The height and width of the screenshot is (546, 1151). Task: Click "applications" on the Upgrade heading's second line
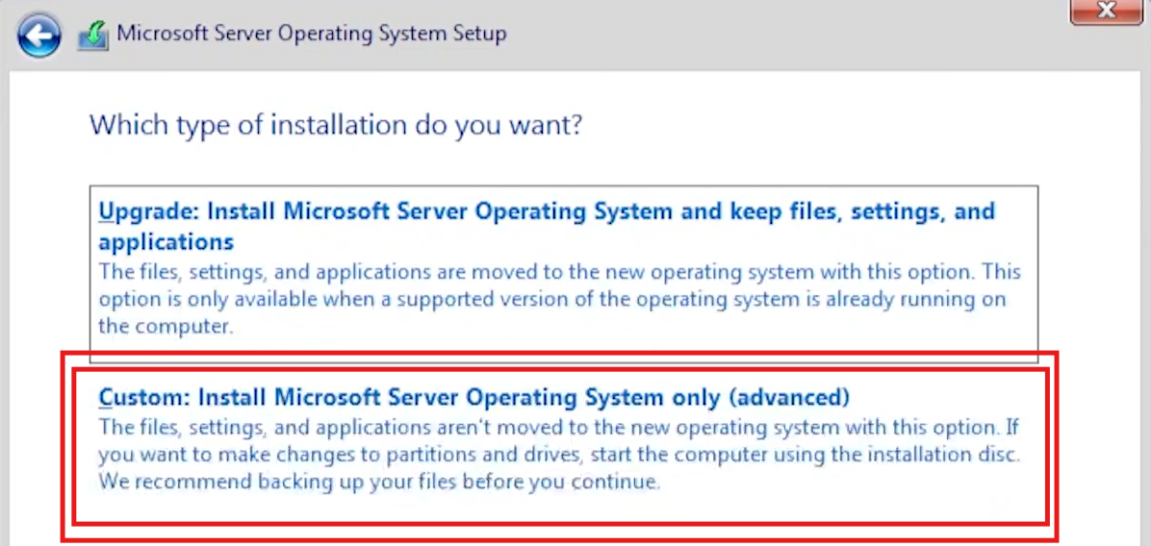(x=166, y=242)
